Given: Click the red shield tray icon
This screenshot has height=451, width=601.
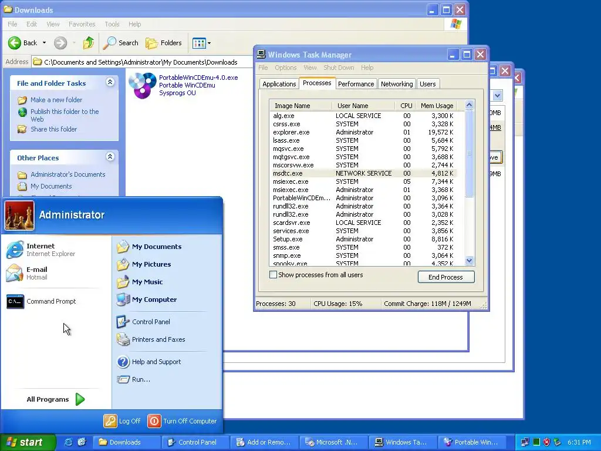Looking at the screenshot, I should click(546, 442).
